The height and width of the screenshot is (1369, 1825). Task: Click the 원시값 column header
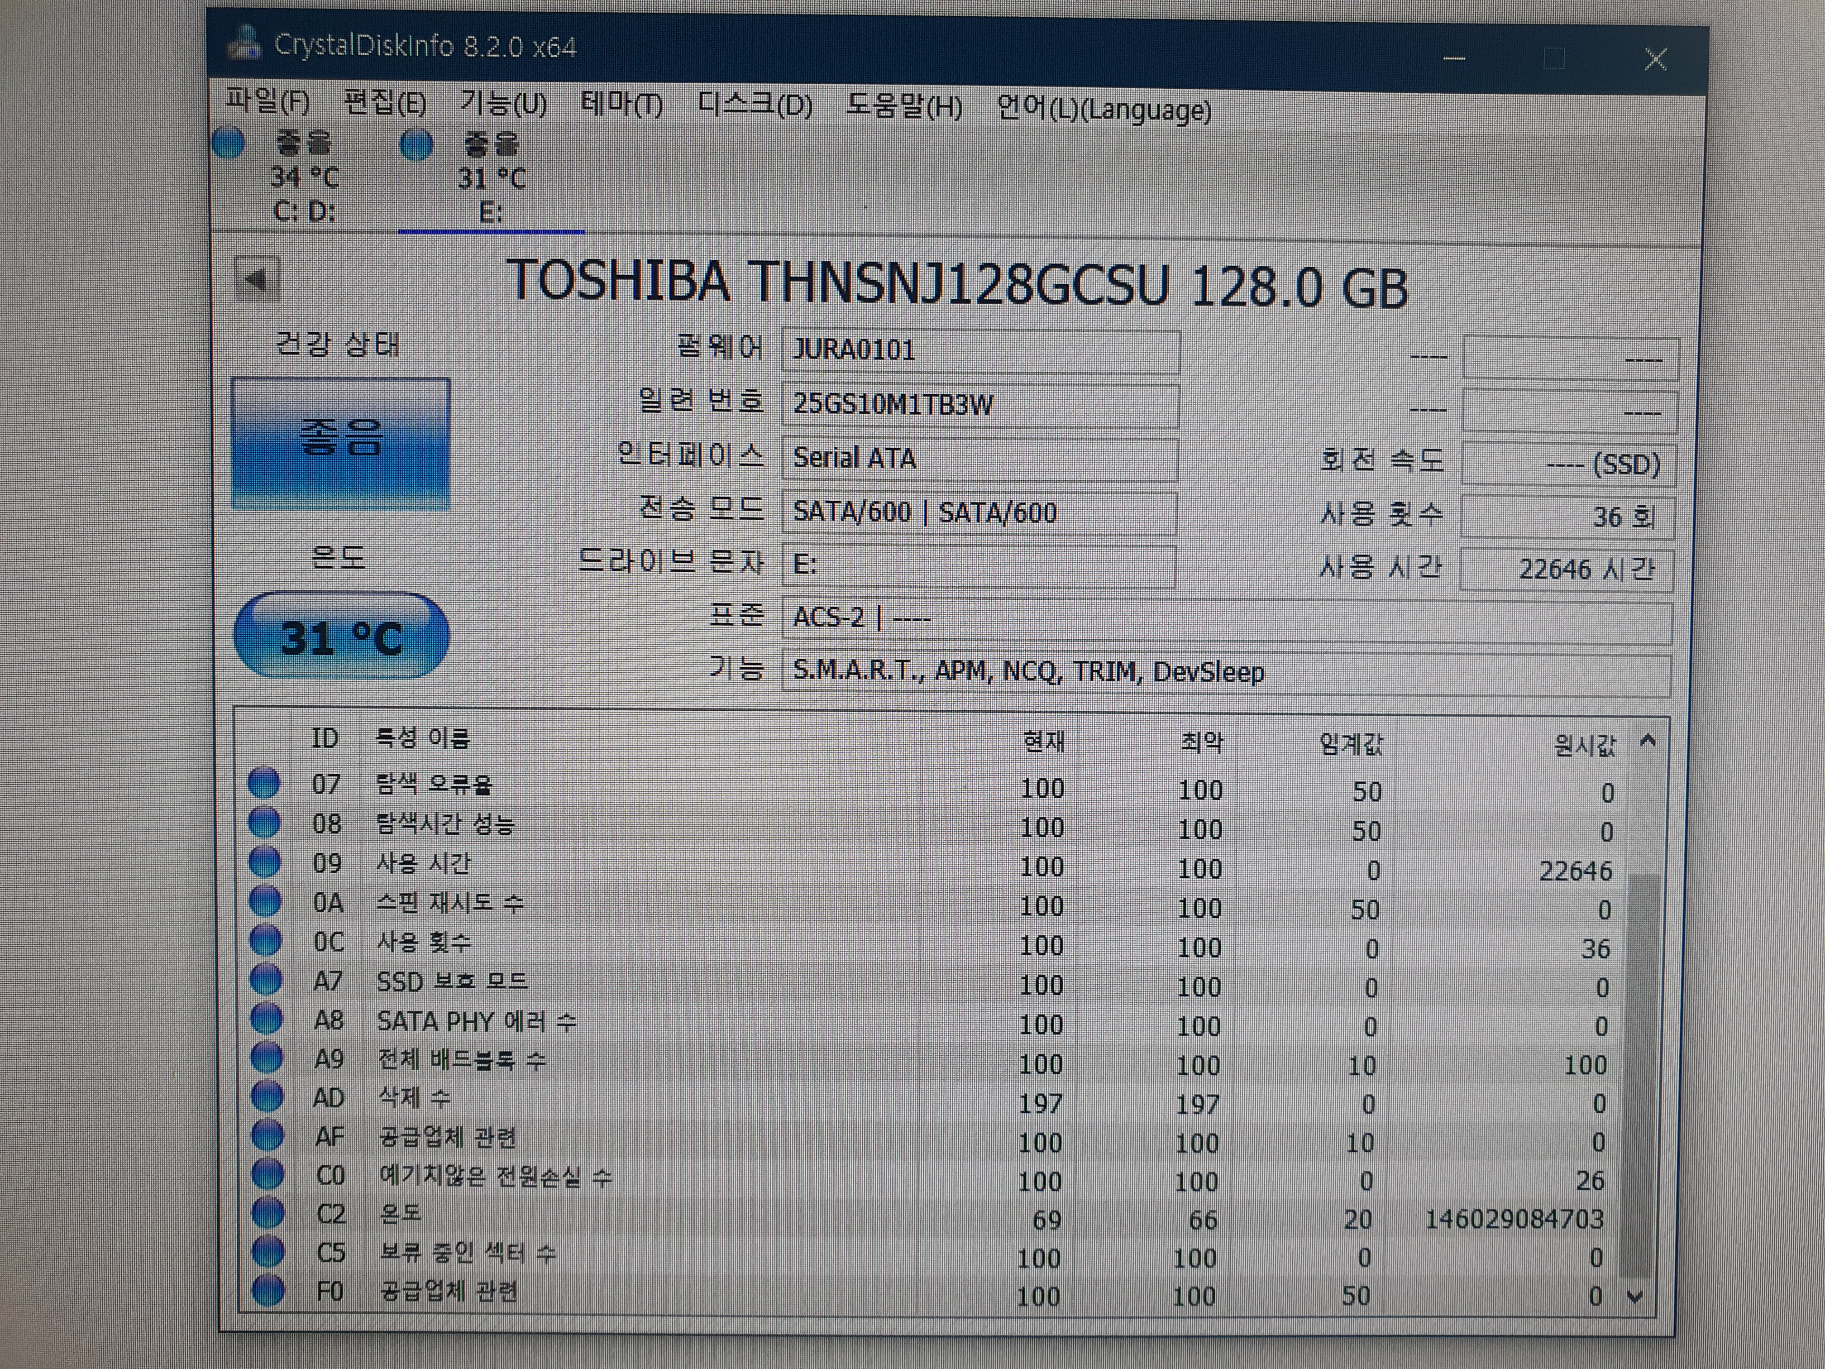click(x=1584, y=747)
